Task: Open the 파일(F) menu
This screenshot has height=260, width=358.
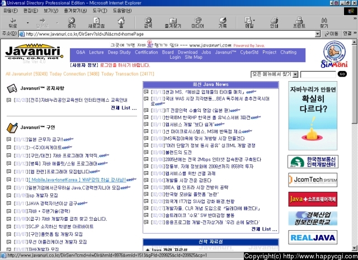Action: 11,11
